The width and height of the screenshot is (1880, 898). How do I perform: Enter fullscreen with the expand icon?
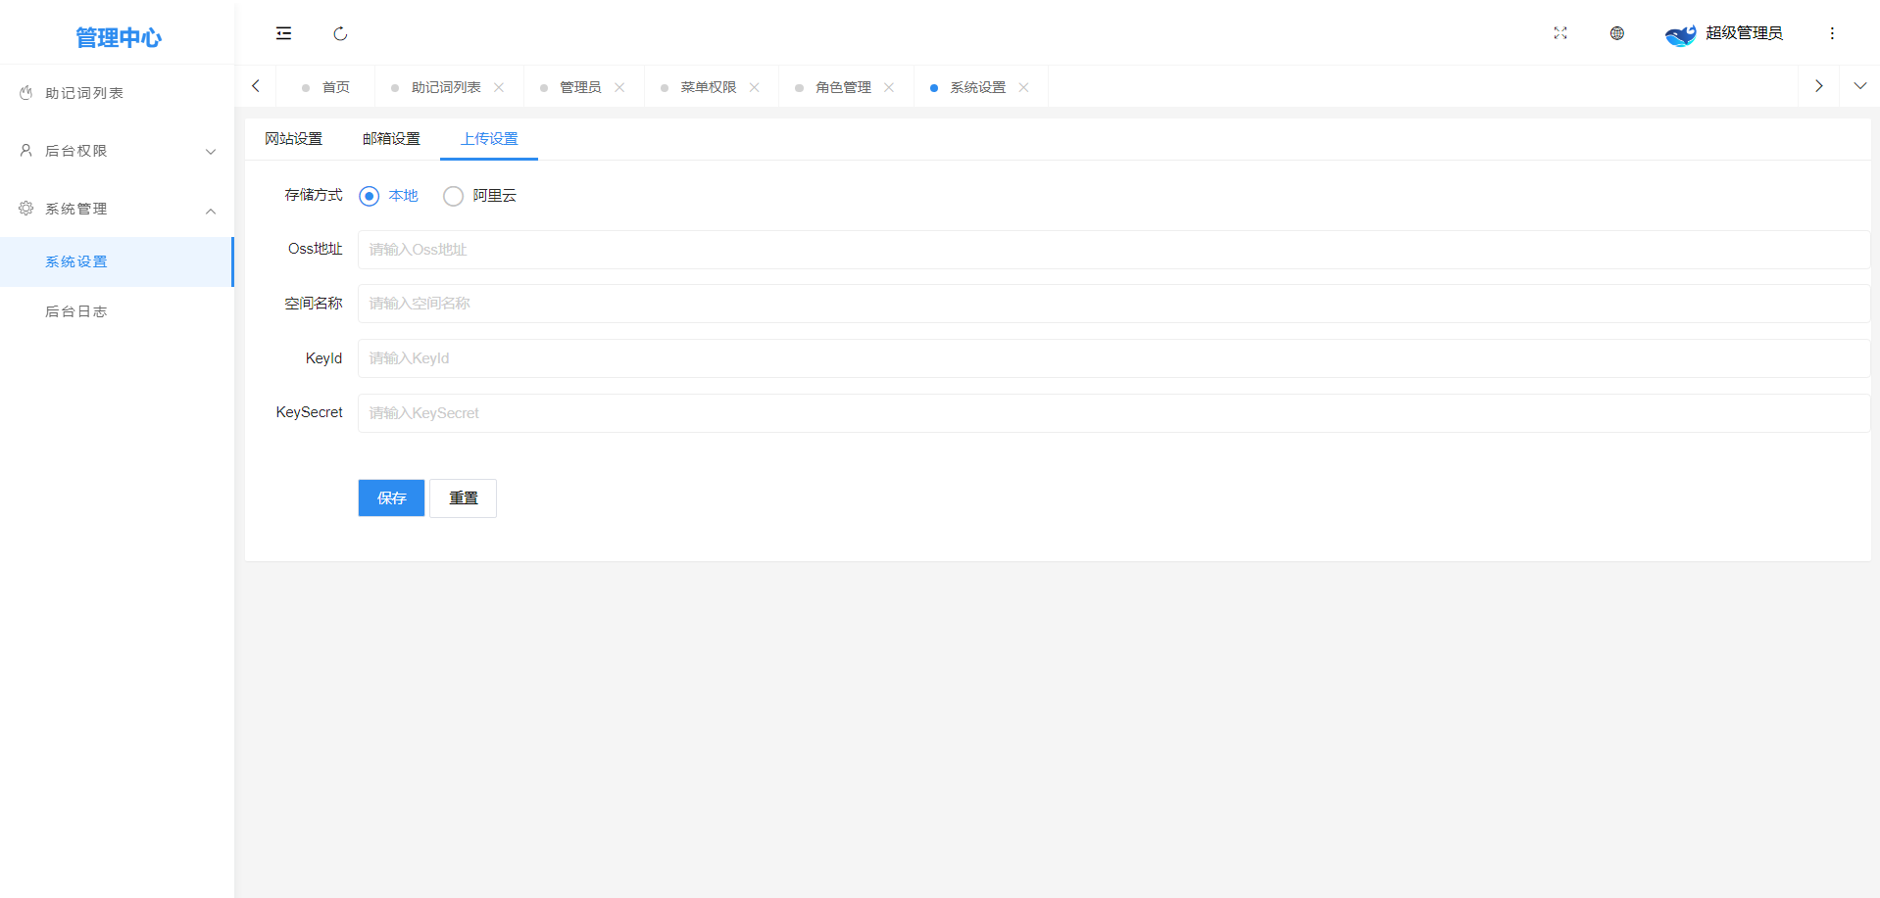[1559, 33]
